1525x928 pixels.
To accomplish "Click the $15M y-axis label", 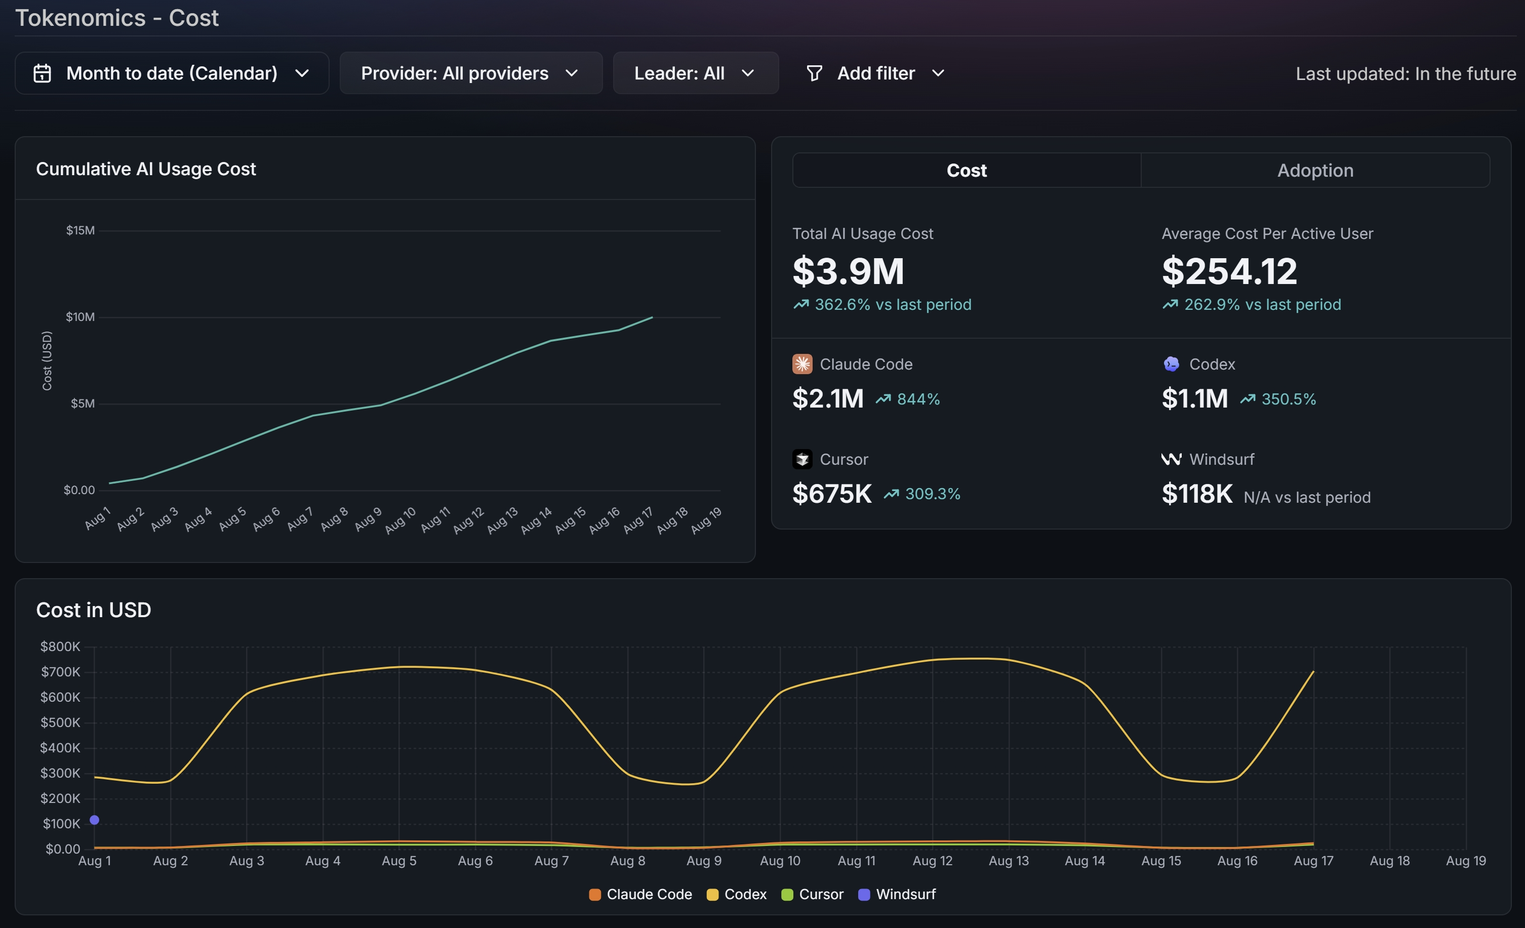I will (81, 230).
